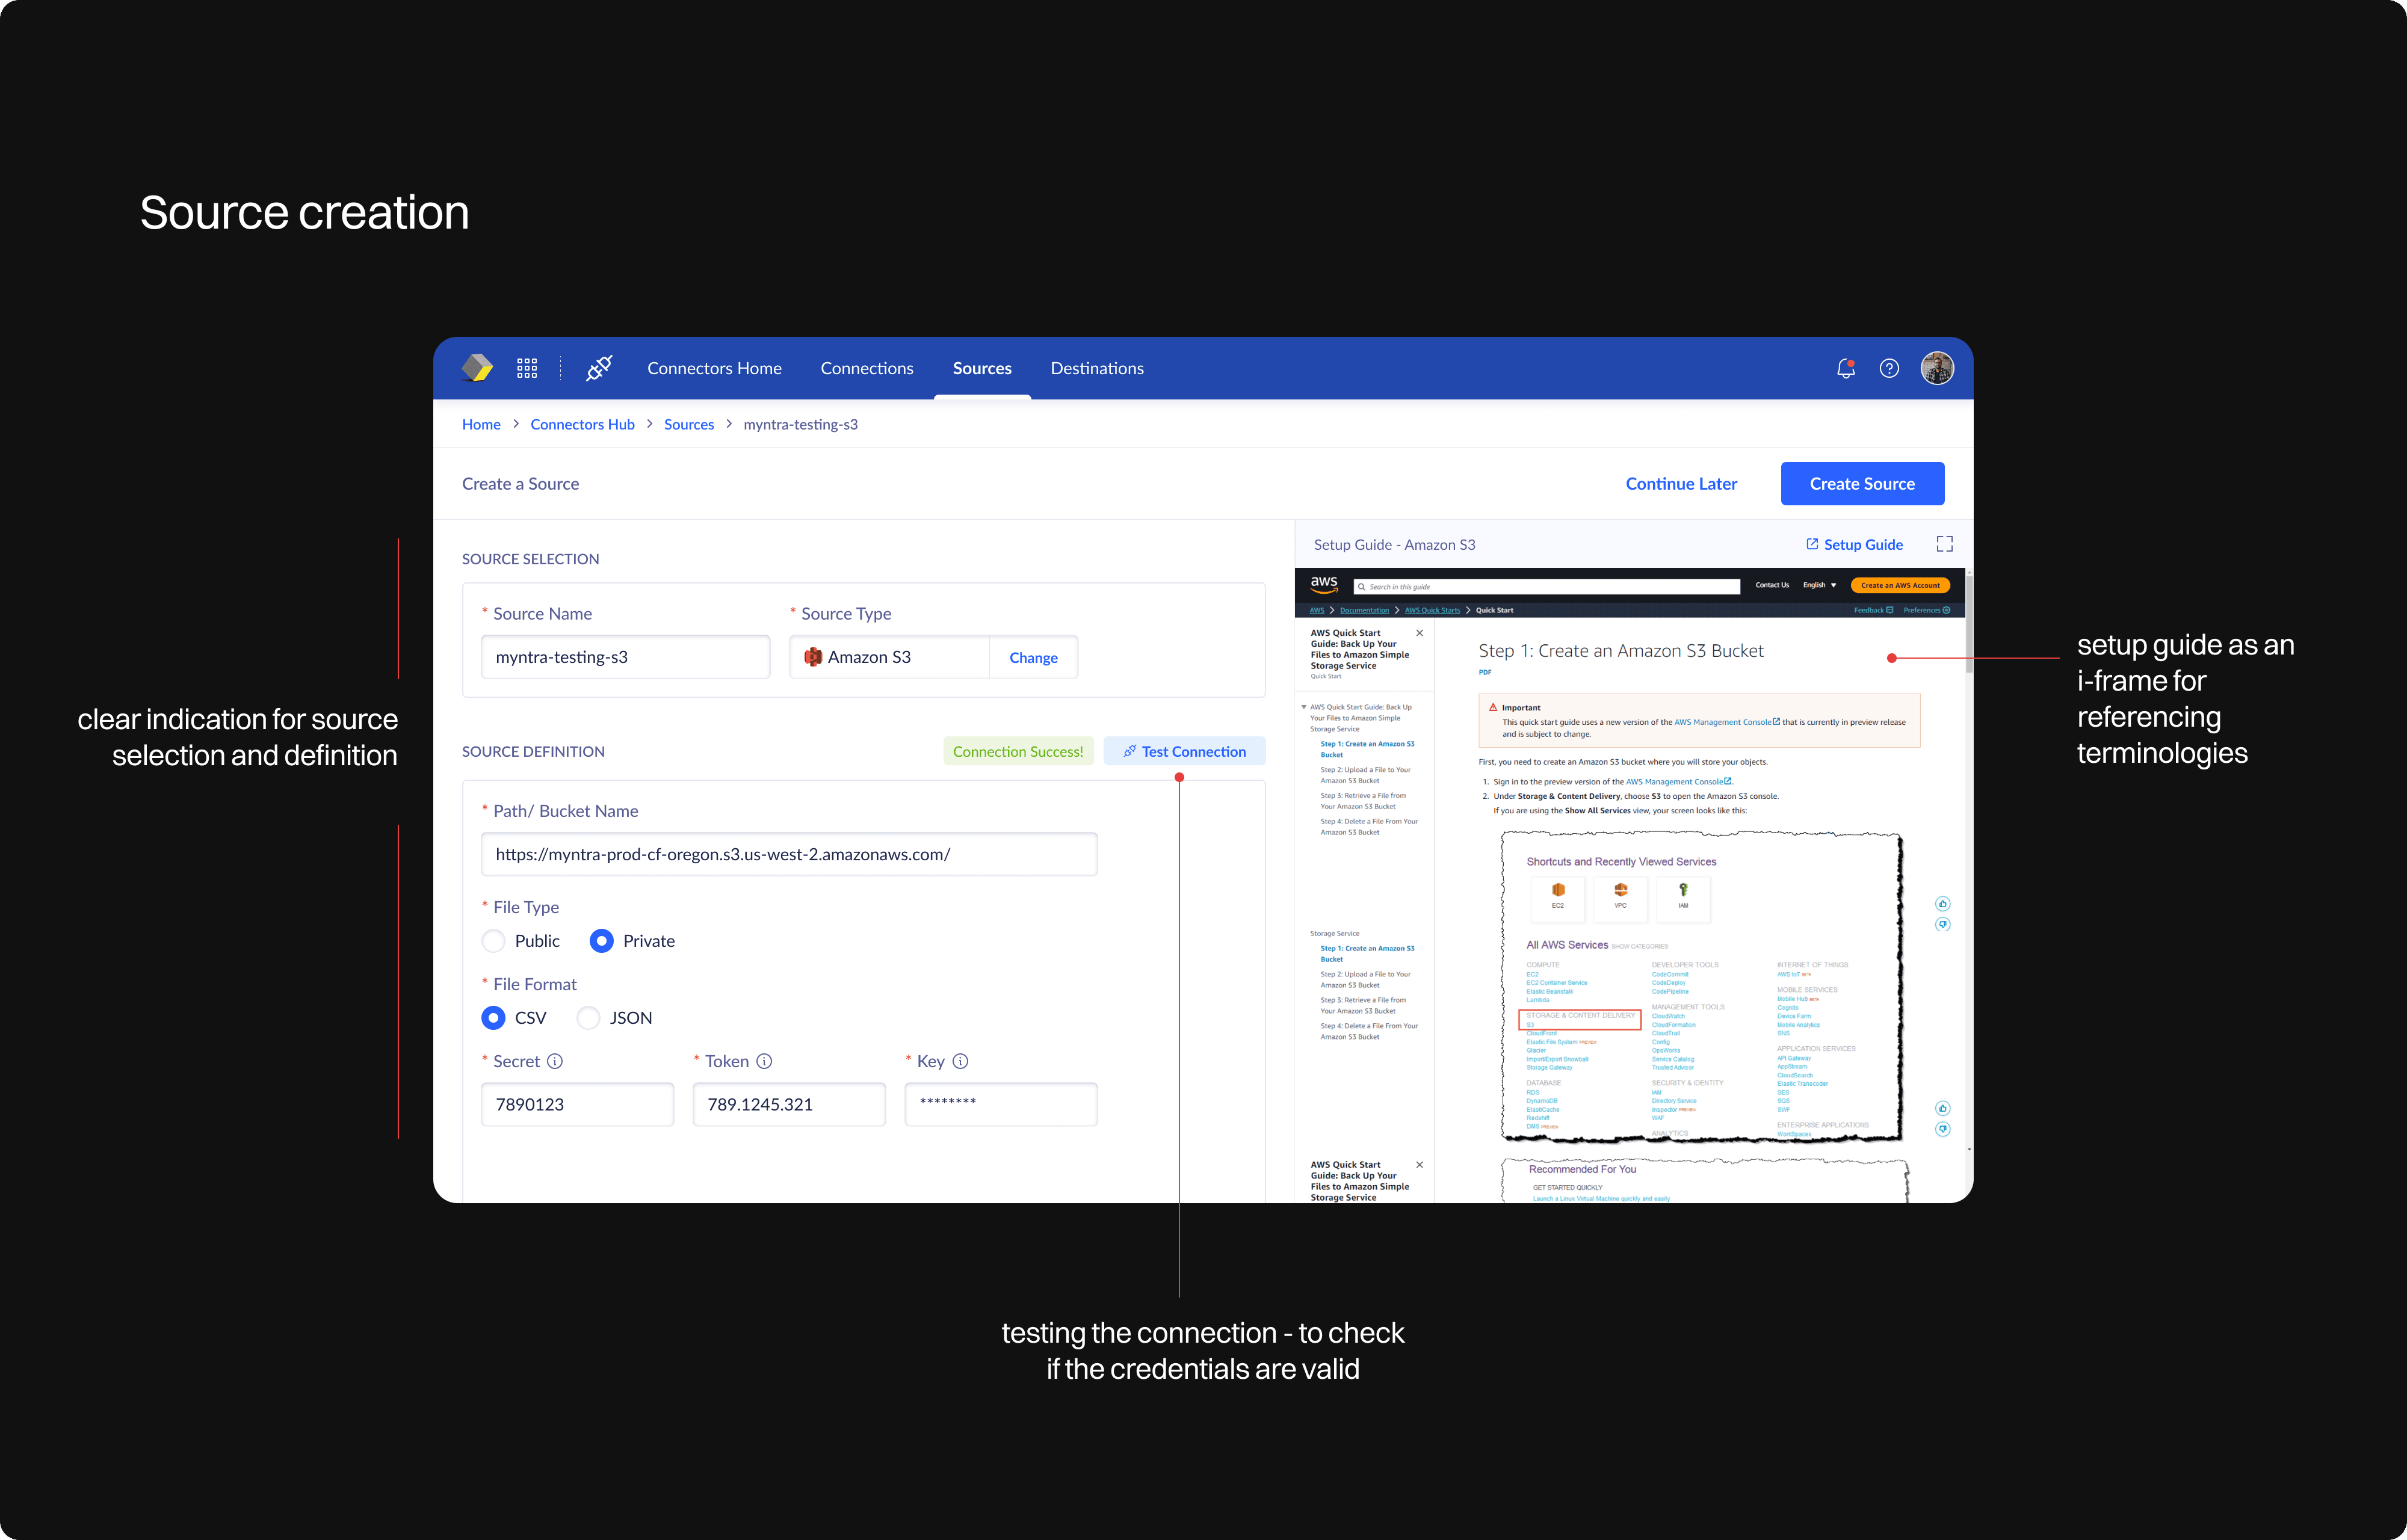Change the Amazon S3 source type
The width and height of the screenshot is (2407, 1540).
[x=1033, y=657]
